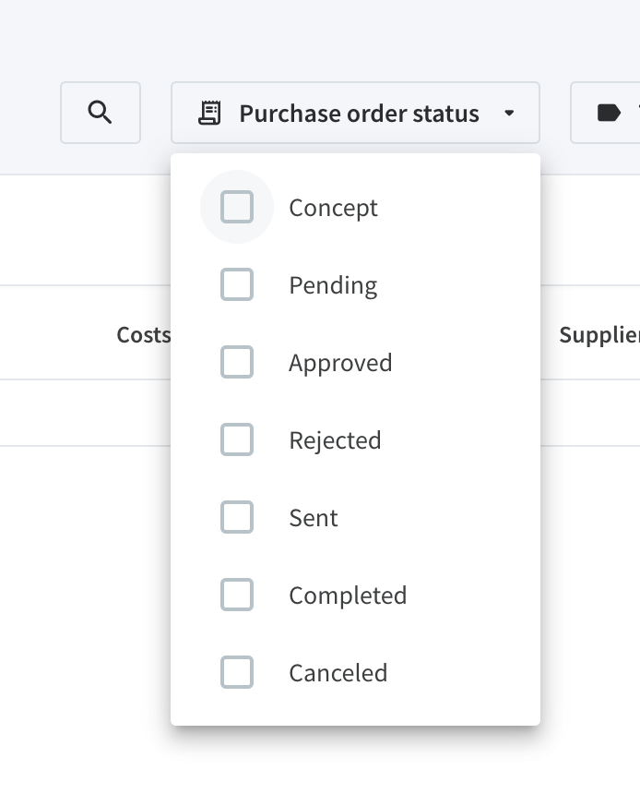Click the Costs column header
Viewport: 640px width, 794px height.
click(x=143, y=334)
